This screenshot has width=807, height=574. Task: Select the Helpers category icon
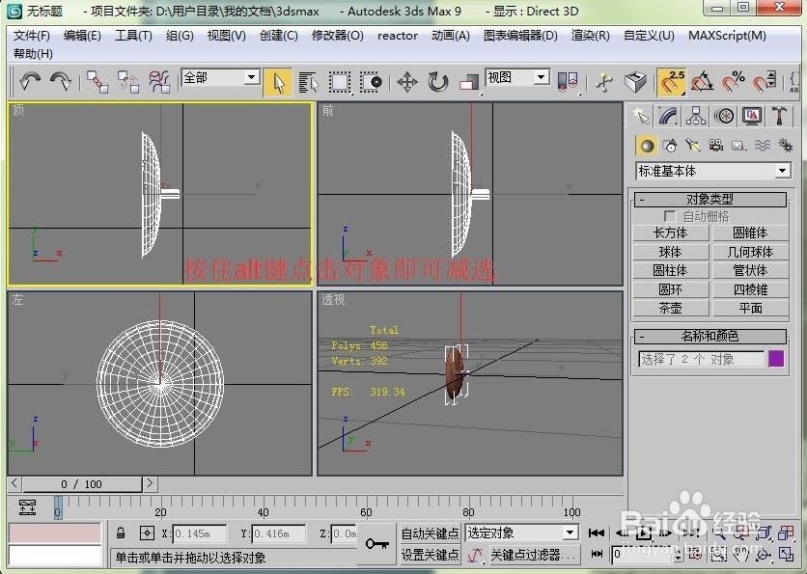(739, 146)
